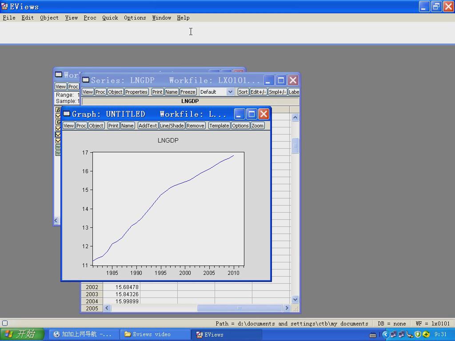455x341 pixels.
Task: Click Zoom in Graph toolbar
Action: 257,126
